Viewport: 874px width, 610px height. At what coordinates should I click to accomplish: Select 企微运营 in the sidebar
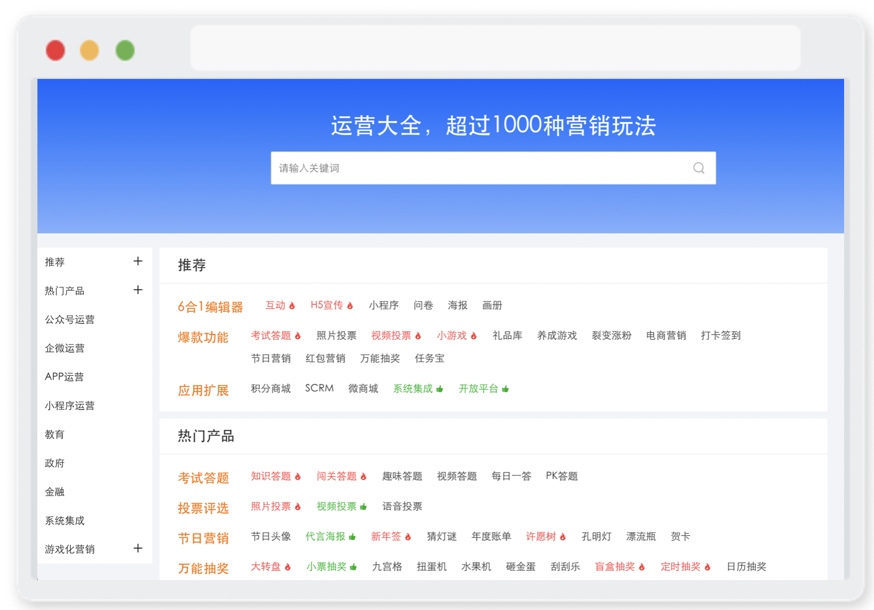(65, 348)
